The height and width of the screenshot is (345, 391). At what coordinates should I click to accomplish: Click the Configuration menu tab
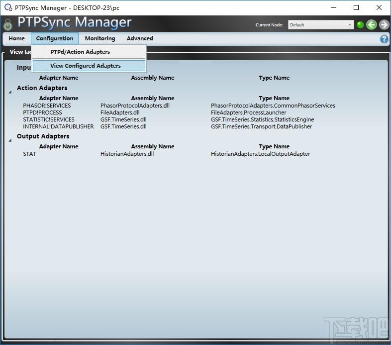coord(55,38)
